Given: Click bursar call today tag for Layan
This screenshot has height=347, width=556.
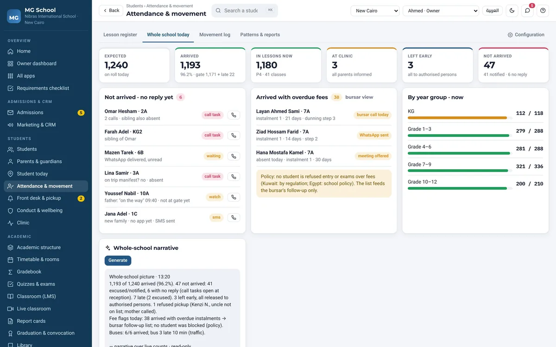Looking at the screenshot, I should click(373, 115).
